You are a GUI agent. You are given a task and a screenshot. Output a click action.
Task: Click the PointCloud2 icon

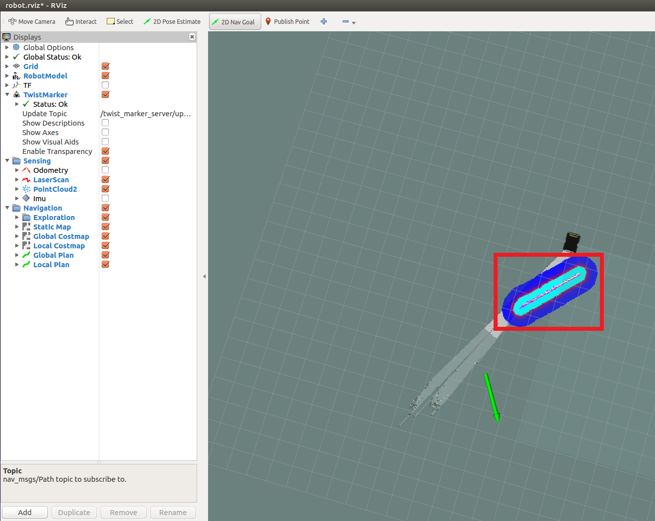(x=26, y=189)
